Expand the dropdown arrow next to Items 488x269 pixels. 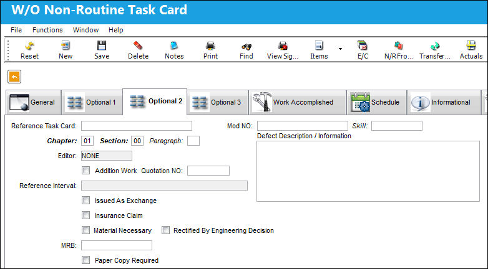pos(340,49)
